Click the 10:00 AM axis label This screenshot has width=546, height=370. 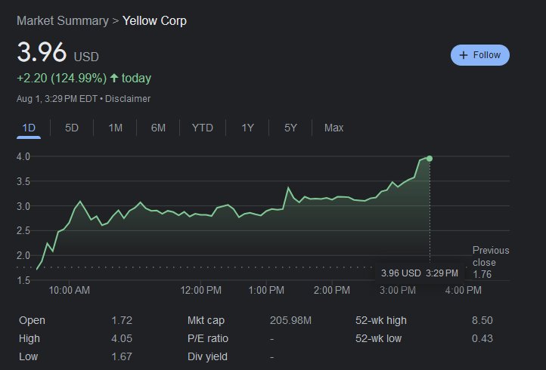tap(70, 290)
